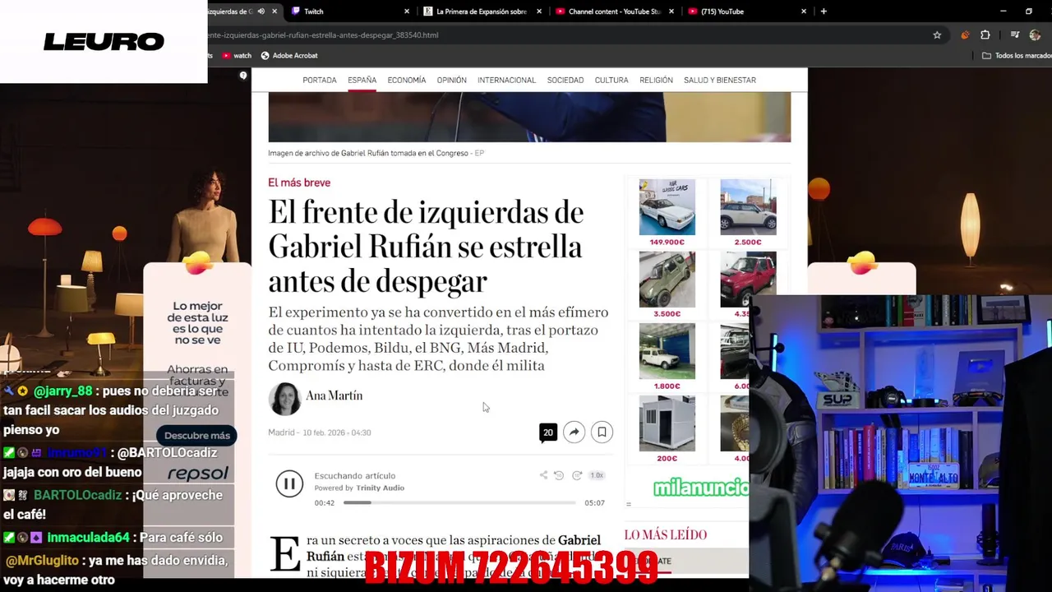Open author Ana Martín's profile link
Image resolution: width=1052 pixels, height=592 pixels.
pos(334,395)
